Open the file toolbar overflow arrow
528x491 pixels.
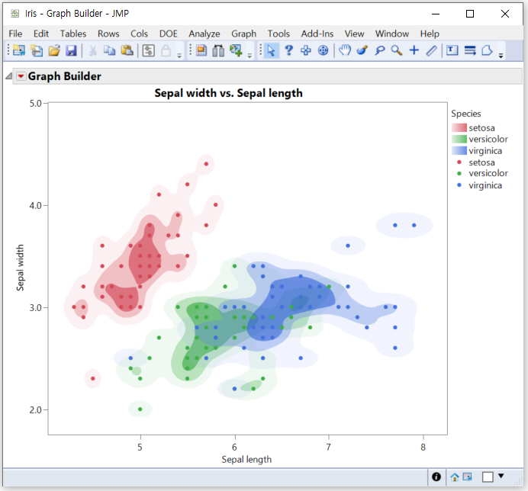pos(179,56)
